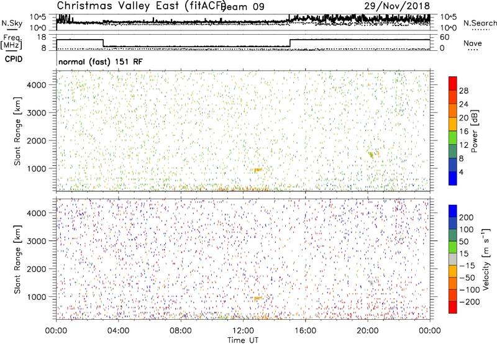
Task: Click the frequency step-down near 03:00
Action: point(103,43)
